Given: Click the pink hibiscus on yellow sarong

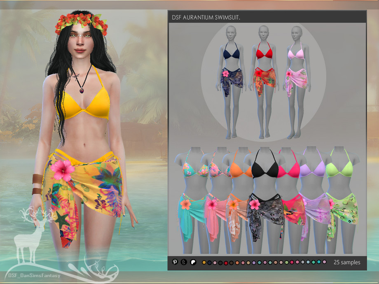Looking at the screenshot, I should pos(62,170).
